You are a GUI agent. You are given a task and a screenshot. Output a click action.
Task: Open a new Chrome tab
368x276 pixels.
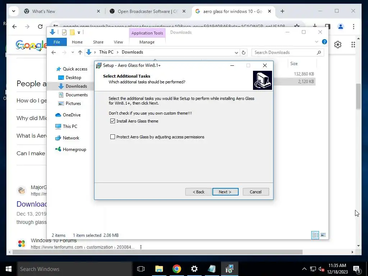click(x=282, y=11)
